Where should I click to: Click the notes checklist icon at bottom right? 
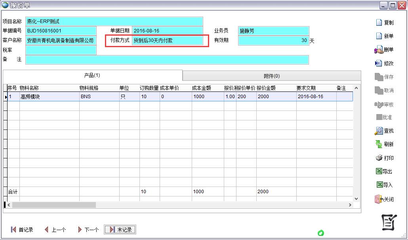coord(388,223)
